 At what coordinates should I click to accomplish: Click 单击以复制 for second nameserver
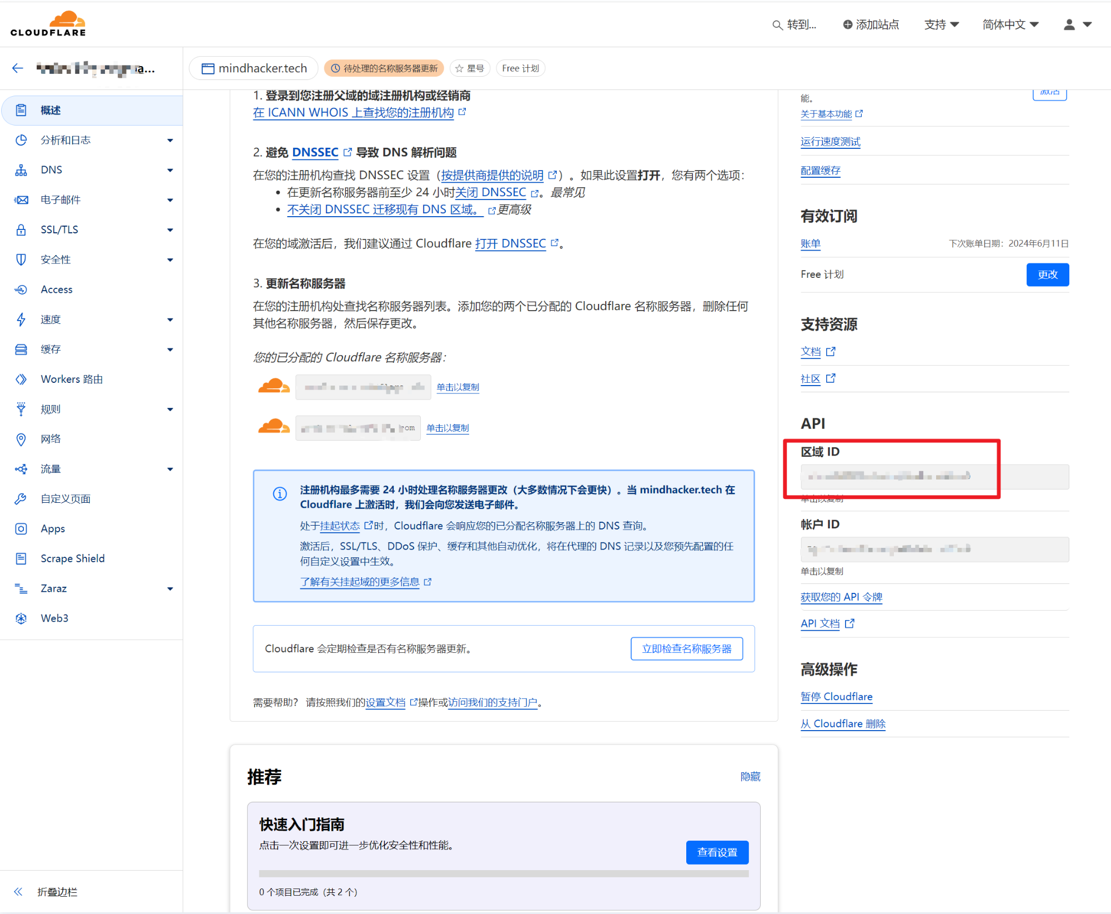448,428
